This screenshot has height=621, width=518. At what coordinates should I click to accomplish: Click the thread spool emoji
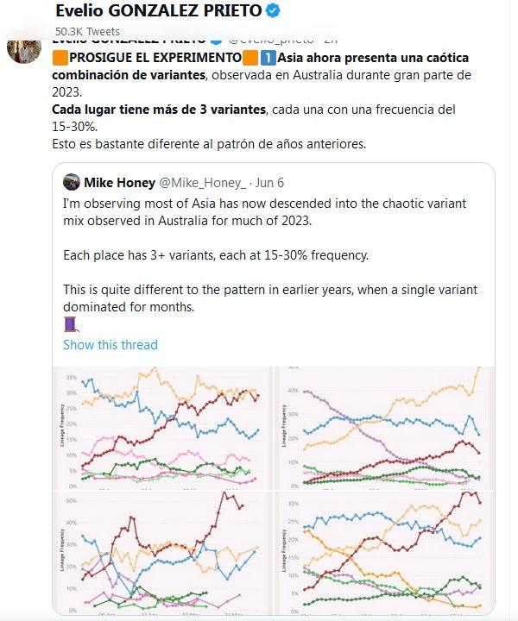tap(71, 323)
